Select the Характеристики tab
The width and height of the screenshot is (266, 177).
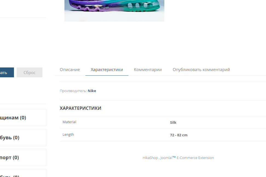[107, 70]
